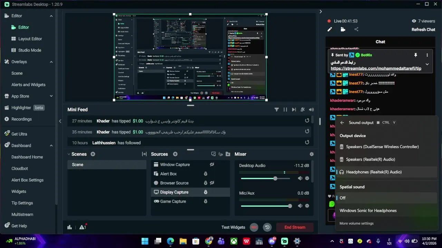Open the notifications warning icon

pyautogui.click(x=83, y=227)
